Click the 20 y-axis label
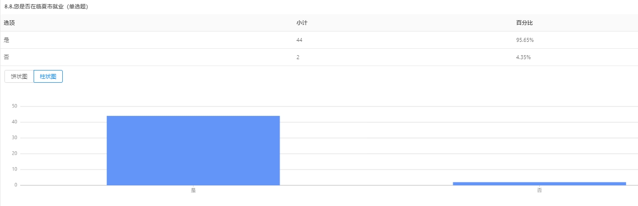The image size is (638, 206). tap(15, 153)
